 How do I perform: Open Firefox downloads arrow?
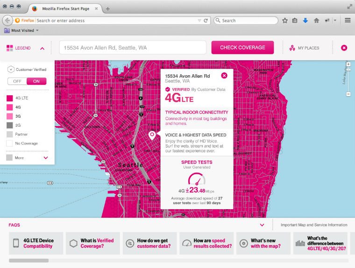click(305, 21)
